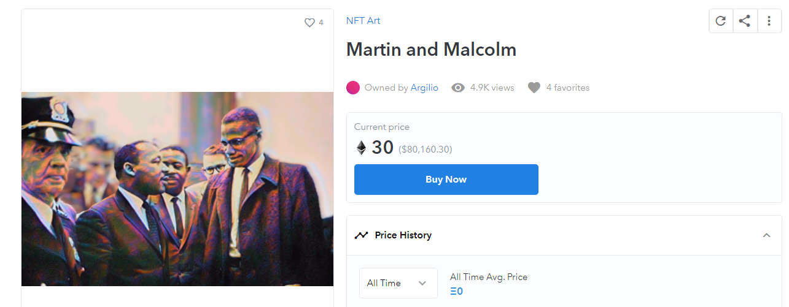Click the 4.9K views count
789x307 pixels.
[x=492, y=88]
